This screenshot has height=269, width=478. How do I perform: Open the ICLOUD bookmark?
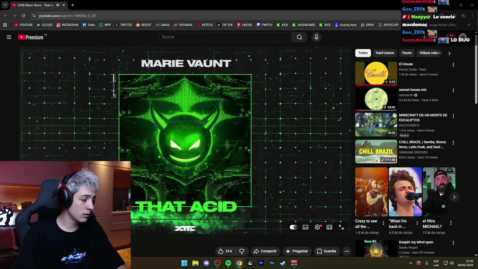[x=44, y=25]
